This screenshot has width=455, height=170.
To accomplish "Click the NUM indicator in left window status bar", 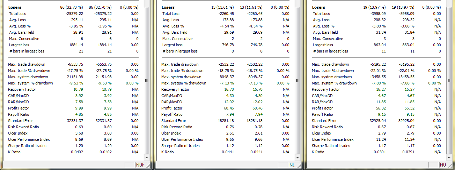I will [139, 165].
